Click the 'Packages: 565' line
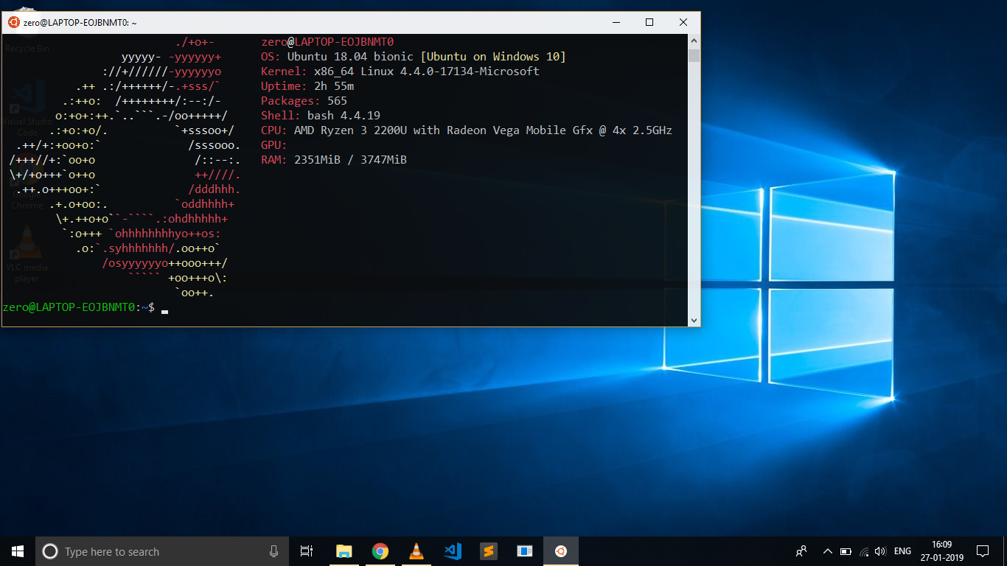 tap(304, 101)
